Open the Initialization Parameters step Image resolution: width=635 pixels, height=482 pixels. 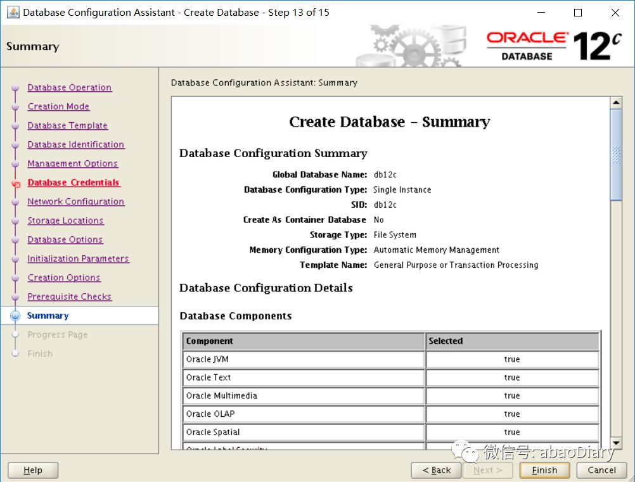(x=78, y=258)
